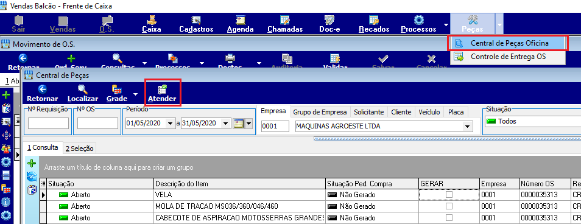Switch to the 1 Consulta tab

coord(43,147)
